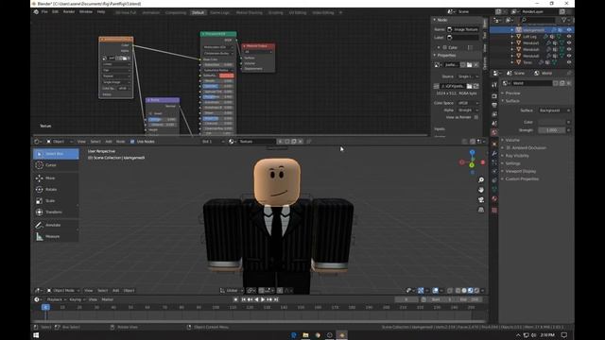
Task: Jump to the end frame button
Action: tap(276, 299)
